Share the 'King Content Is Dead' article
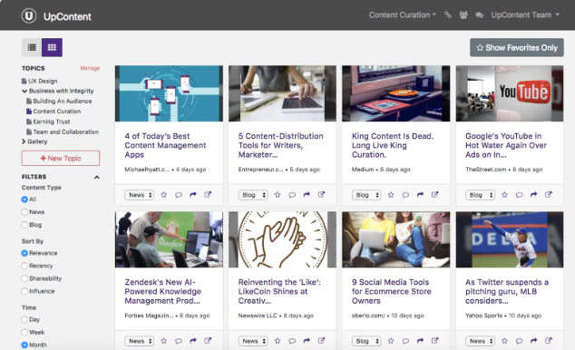 (x=420, y=195)
